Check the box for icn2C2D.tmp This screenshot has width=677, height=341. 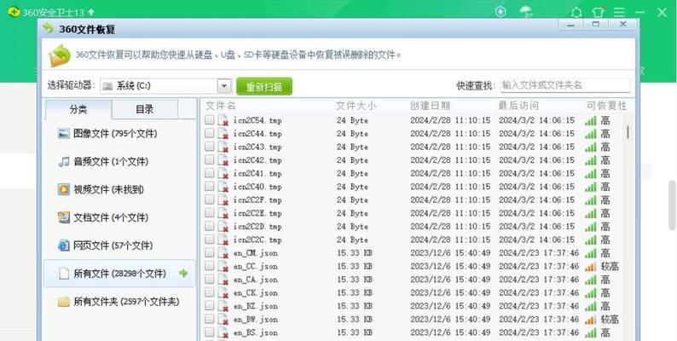210,226
